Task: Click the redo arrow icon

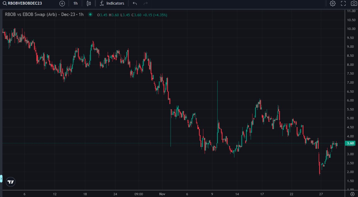Action: (145, 3)
